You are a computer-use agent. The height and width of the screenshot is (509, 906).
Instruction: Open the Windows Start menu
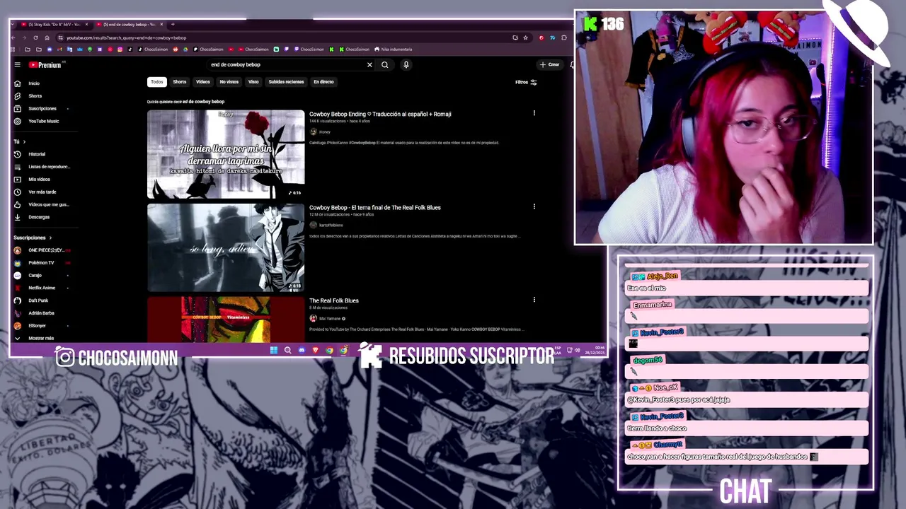(273, 350)
